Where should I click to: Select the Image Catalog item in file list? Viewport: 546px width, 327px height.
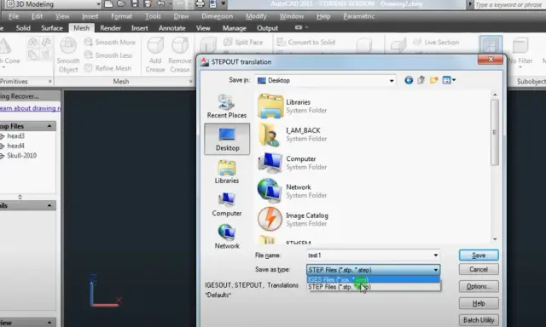293,219
